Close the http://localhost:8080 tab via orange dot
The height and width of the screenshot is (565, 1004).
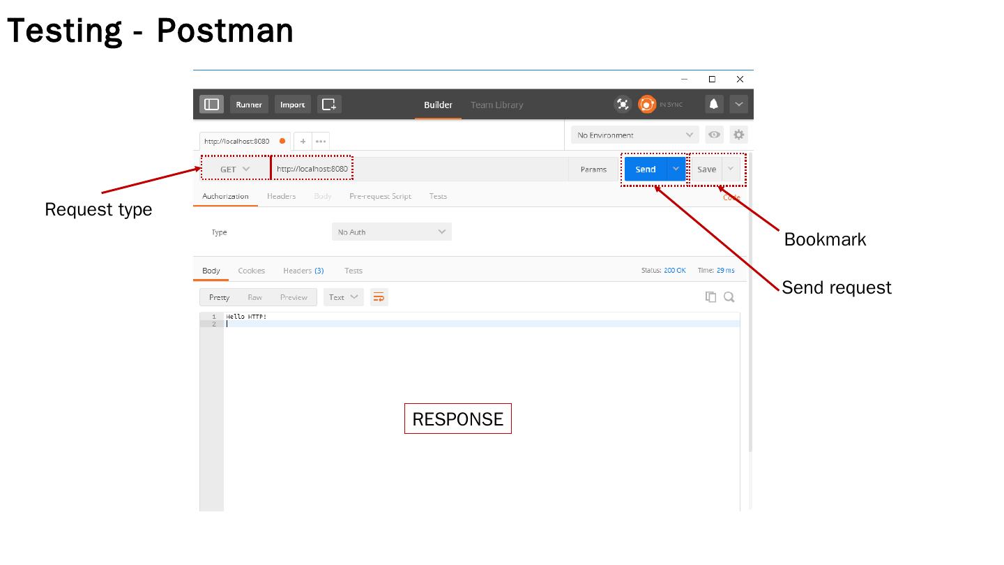click(x=282, y=141)
